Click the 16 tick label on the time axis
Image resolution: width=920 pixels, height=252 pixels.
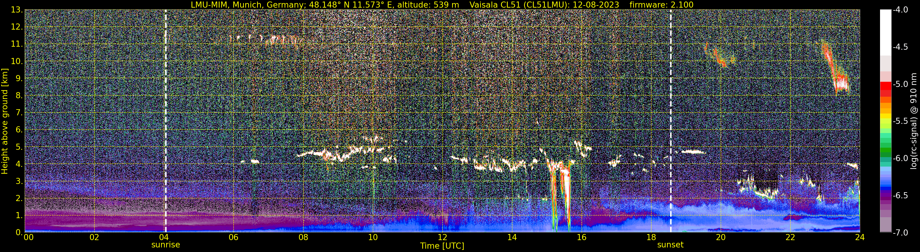point(581,237)
